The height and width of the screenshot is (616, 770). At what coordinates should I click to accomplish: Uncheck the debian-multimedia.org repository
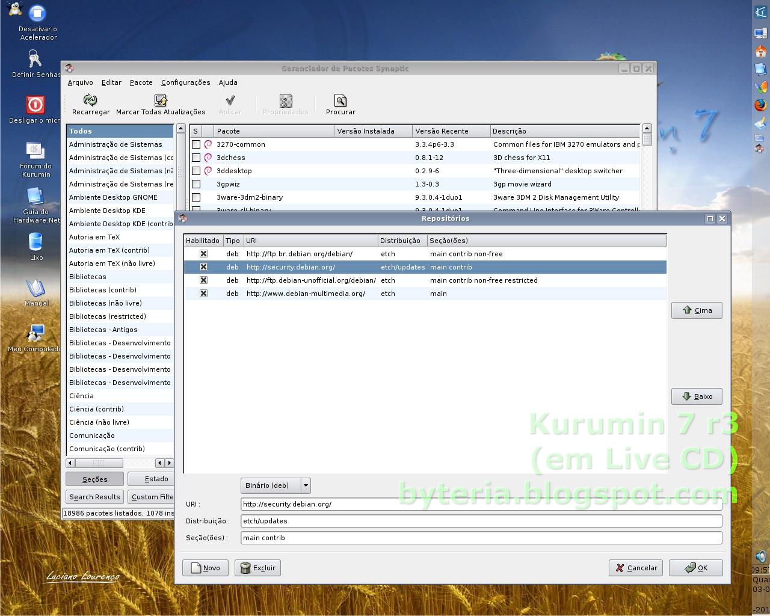click(203, 294)
